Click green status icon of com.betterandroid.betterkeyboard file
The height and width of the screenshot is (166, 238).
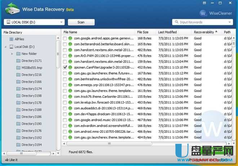(70, 44)
